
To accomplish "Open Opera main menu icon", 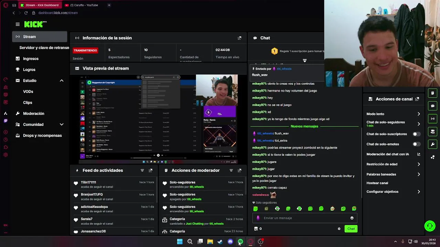I will coord(5,5).
